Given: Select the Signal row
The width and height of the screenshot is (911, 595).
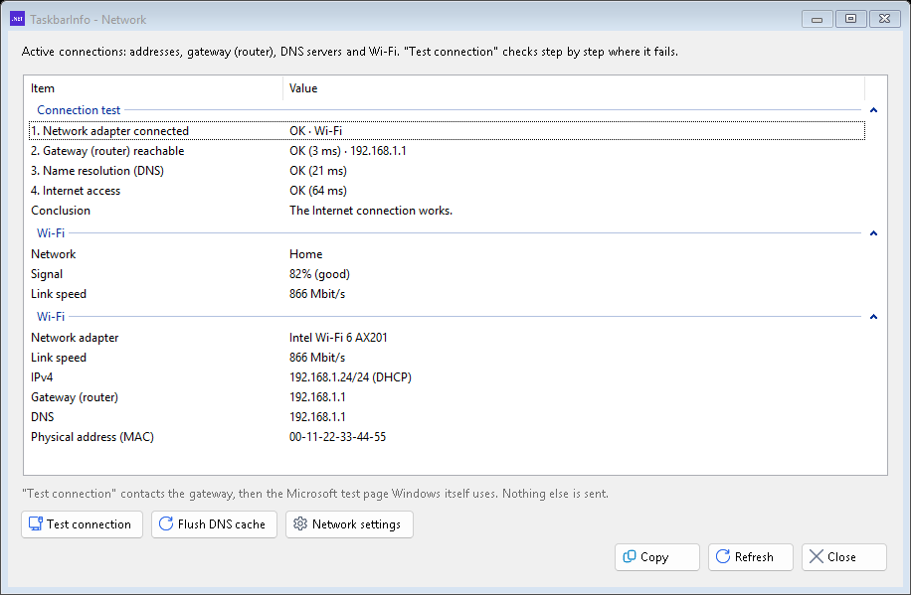Looking at the screenshot, I should point(447,274).
